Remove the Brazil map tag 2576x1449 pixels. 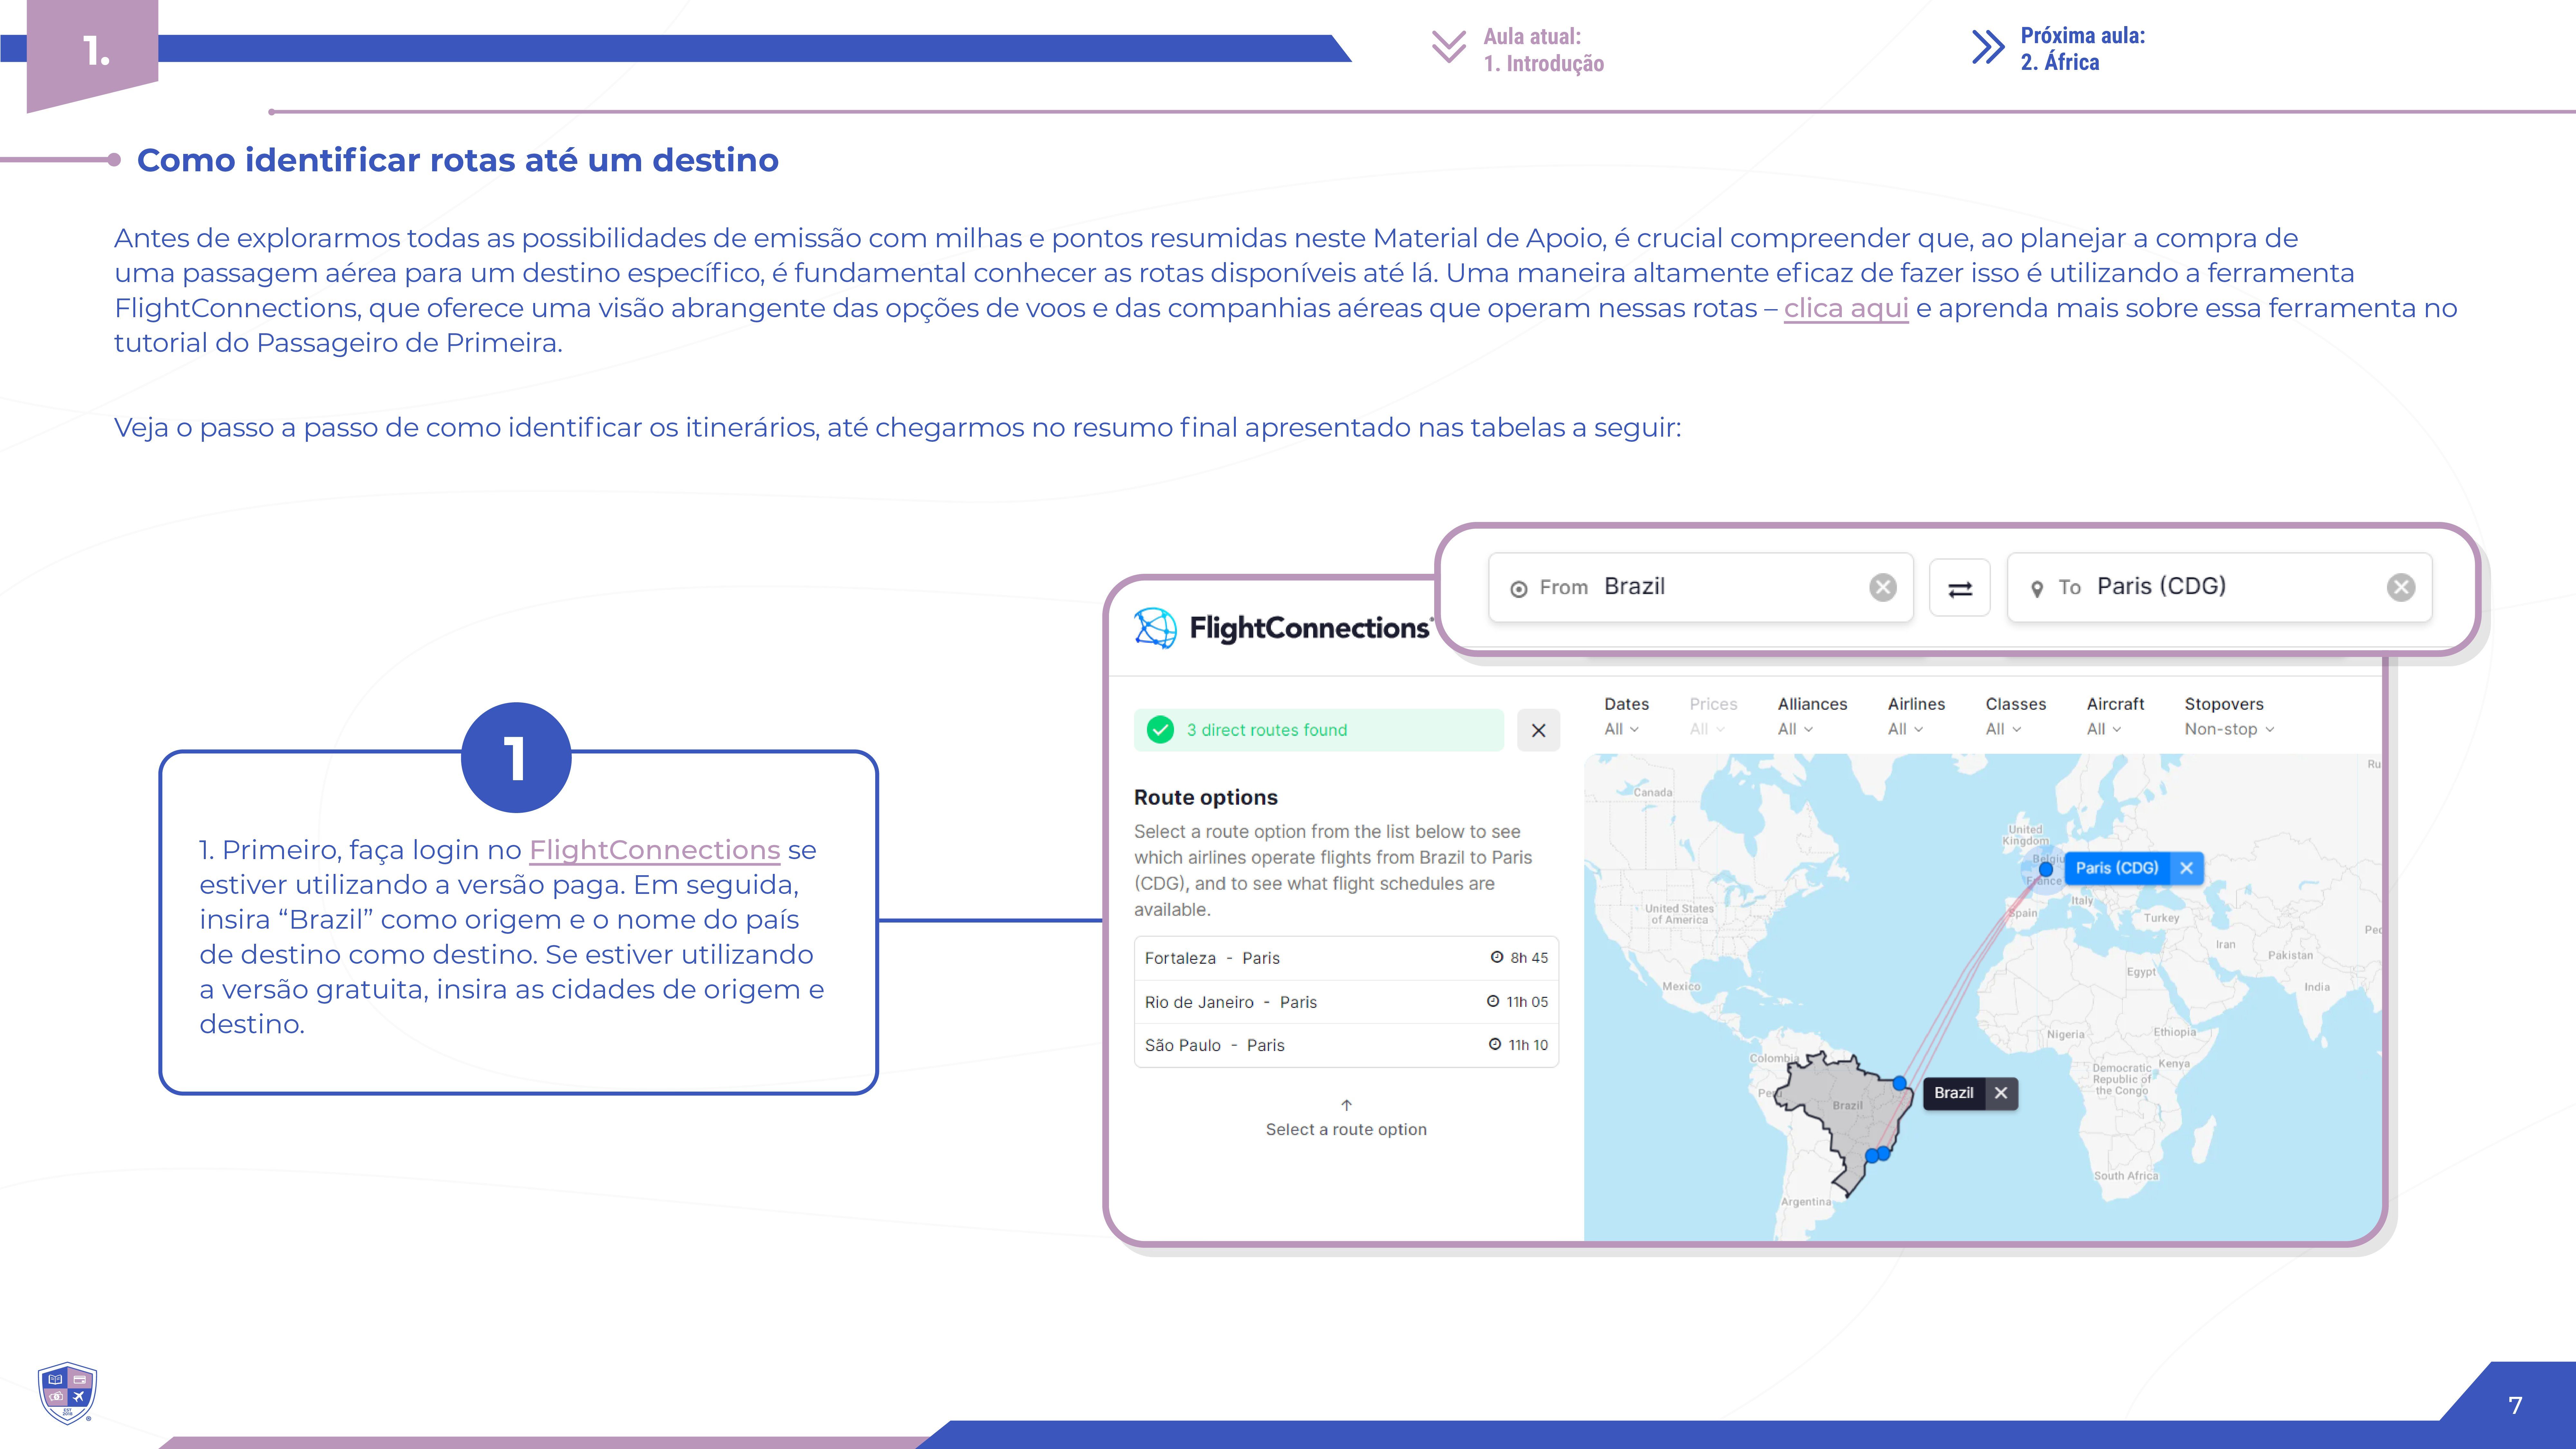[2001, 1093]
